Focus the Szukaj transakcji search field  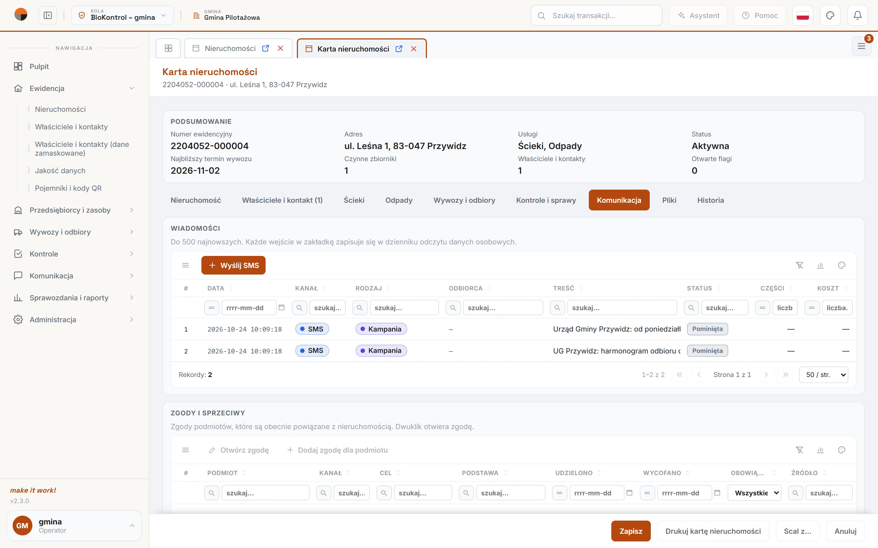596,15
